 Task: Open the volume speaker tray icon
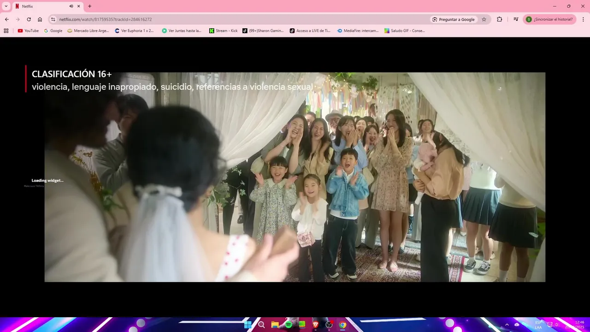pos(557,325)
